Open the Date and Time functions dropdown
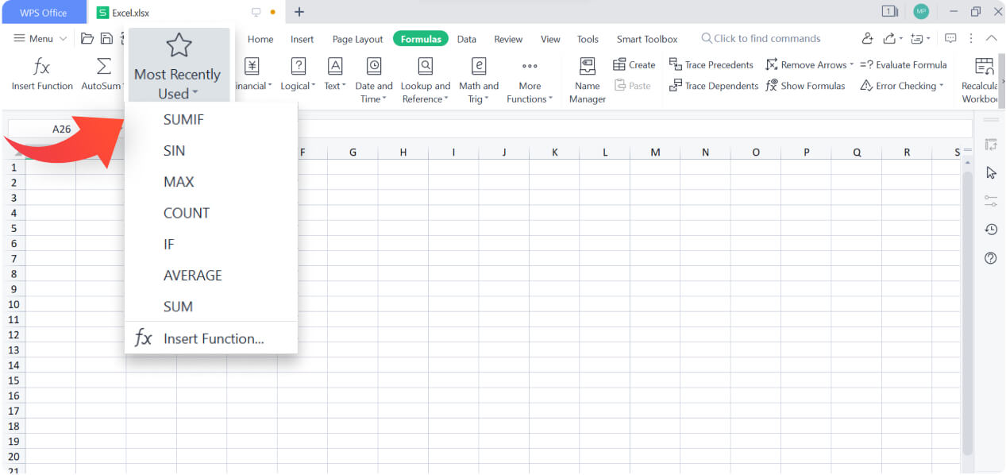Screen dimensions: 1006x475 point(373,79)
